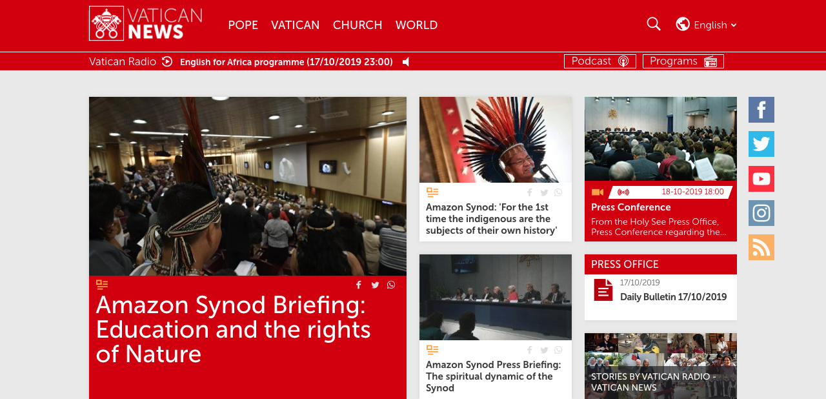This screenshot has width=826, height=399.
Task: Open Vatican News Twitter sidebar icon
Action: click(x=761, y=144)
